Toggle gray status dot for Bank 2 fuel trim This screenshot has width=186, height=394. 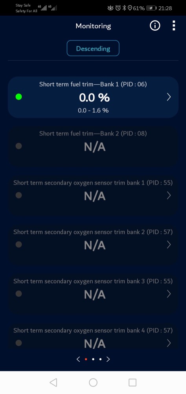[x=18, y=146]
